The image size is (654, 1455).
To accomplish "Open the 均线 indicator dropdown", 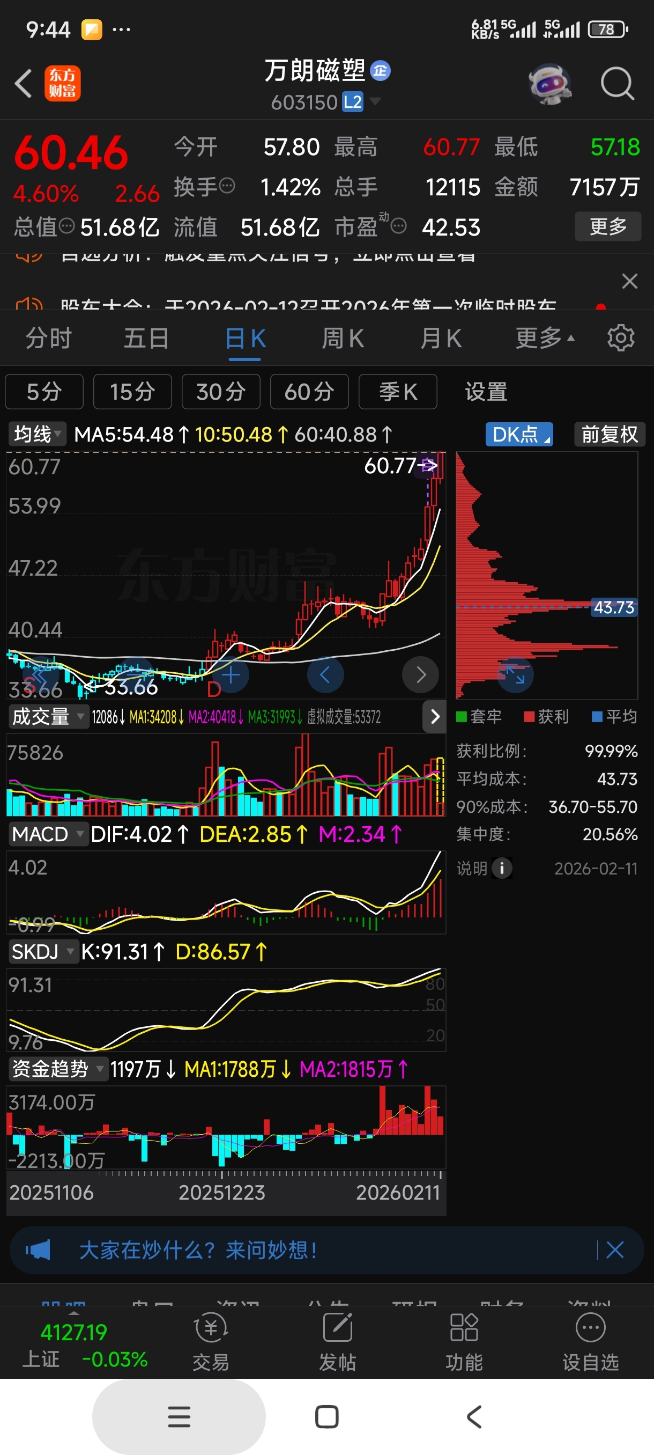I will [x=37, y=434].
